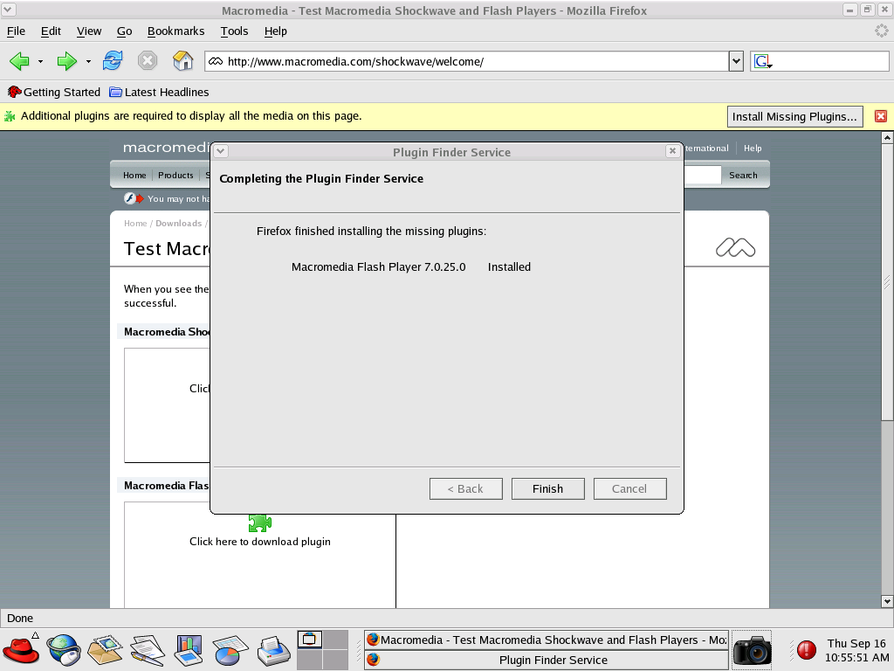Reload the page with the refresh icon

pos(113,60)
